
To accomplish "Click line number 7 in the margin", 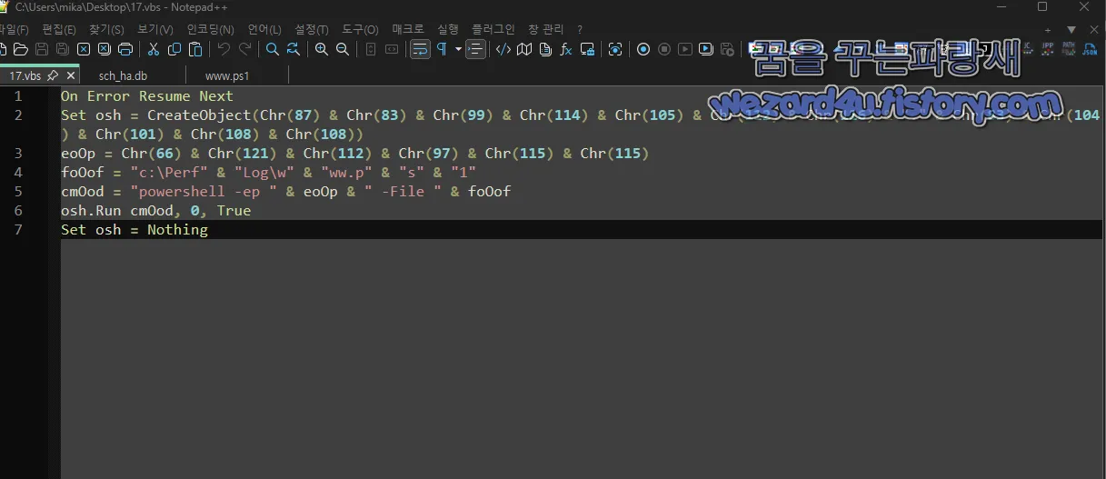I will pos(18,229).
